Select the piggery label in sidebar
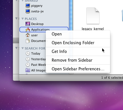Image resolution: width=123 pixels, height=110 pixels. (x=37, y=6)
